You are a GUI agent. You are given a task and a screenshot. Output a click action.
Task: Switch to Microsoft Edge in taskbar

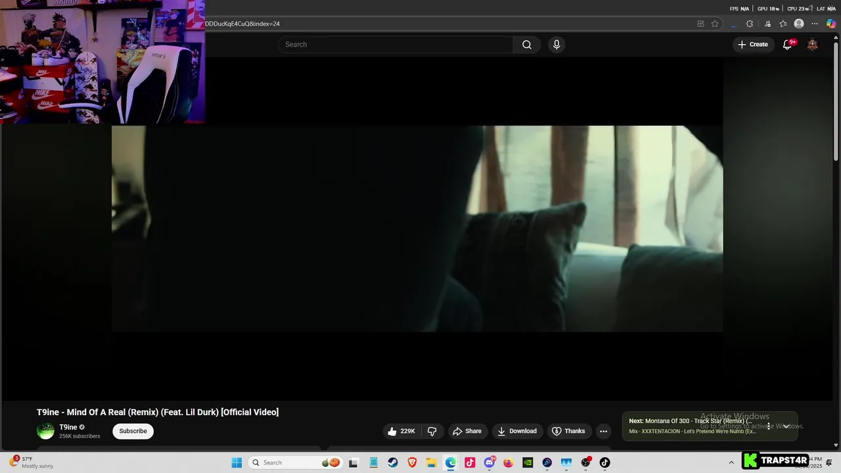click(450, 462)
